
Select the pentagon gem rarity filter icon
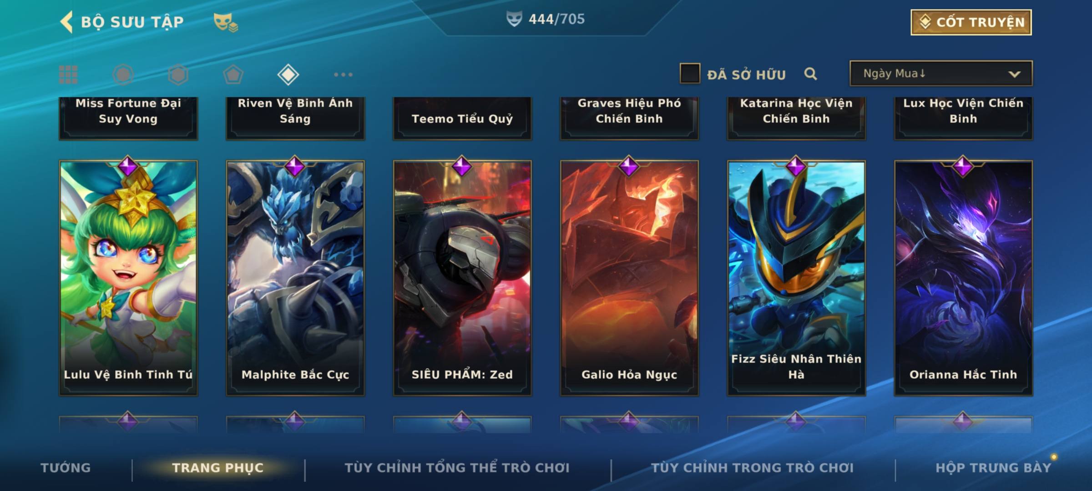233,75
